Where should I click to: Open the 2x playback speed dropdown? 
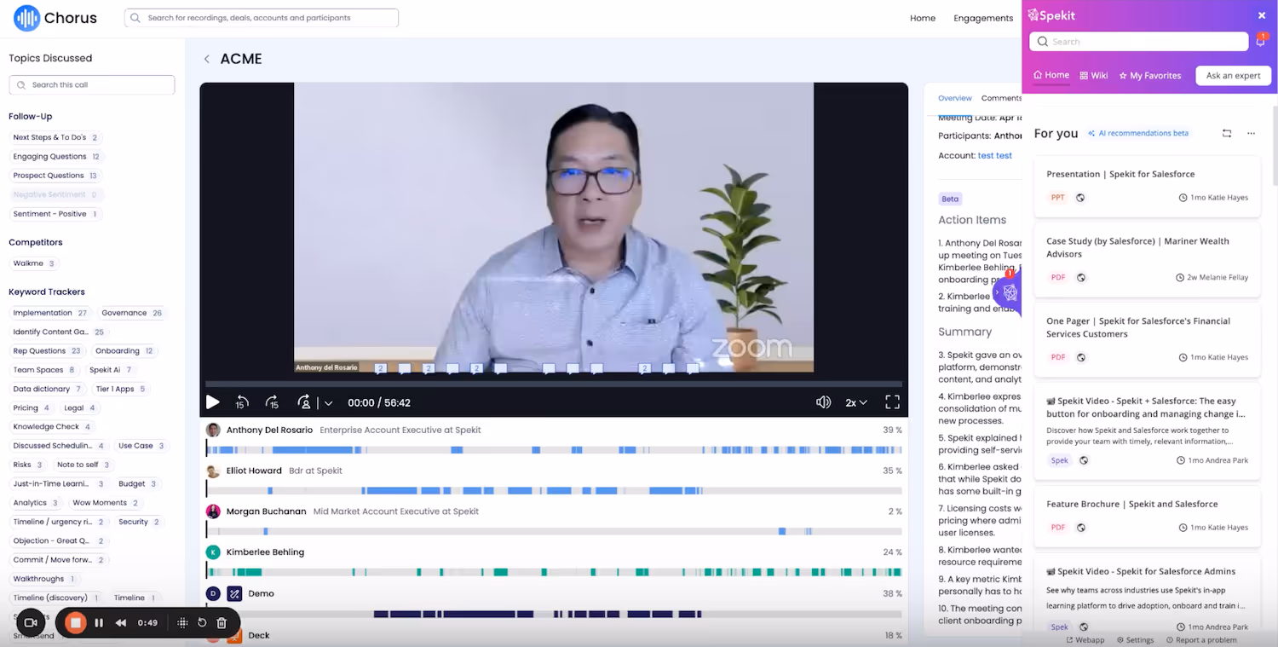coord(856,402)
